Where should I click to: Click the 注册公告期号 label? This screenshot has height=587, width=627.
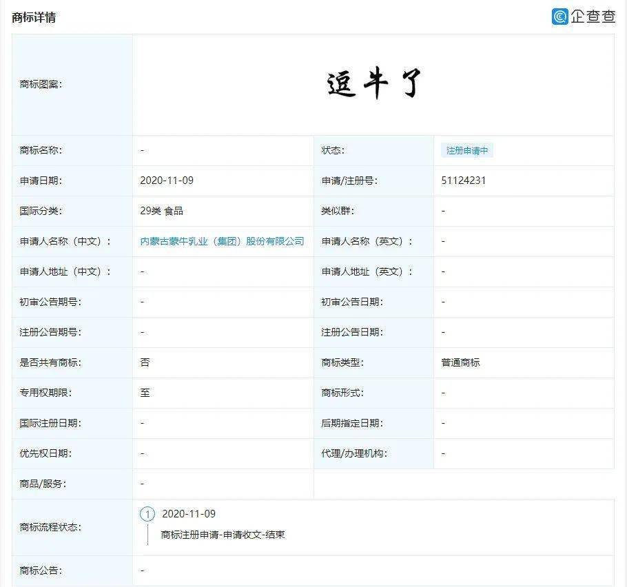pos(50,332)
